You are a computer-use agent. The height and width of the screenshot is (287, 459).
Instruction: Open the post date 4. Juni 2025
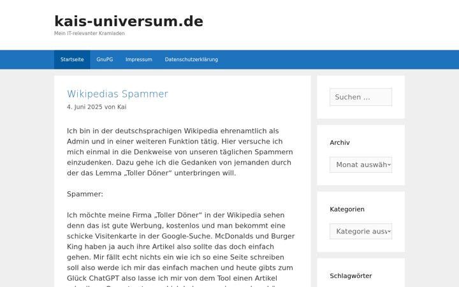[85, 107]
